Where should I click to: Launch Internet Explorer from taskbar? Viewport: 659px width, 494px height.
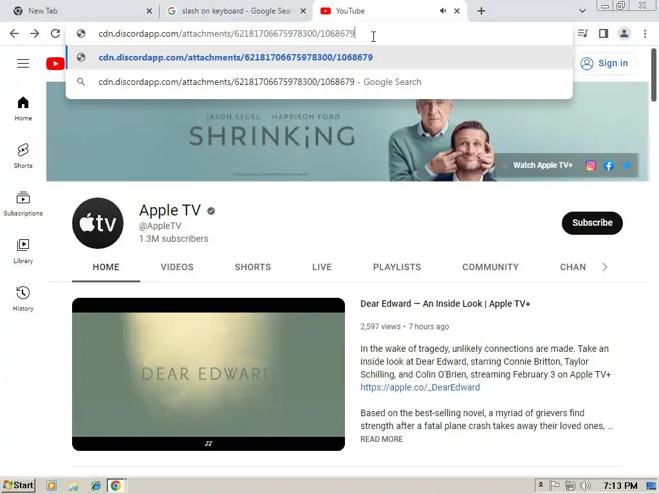(96, 486)
